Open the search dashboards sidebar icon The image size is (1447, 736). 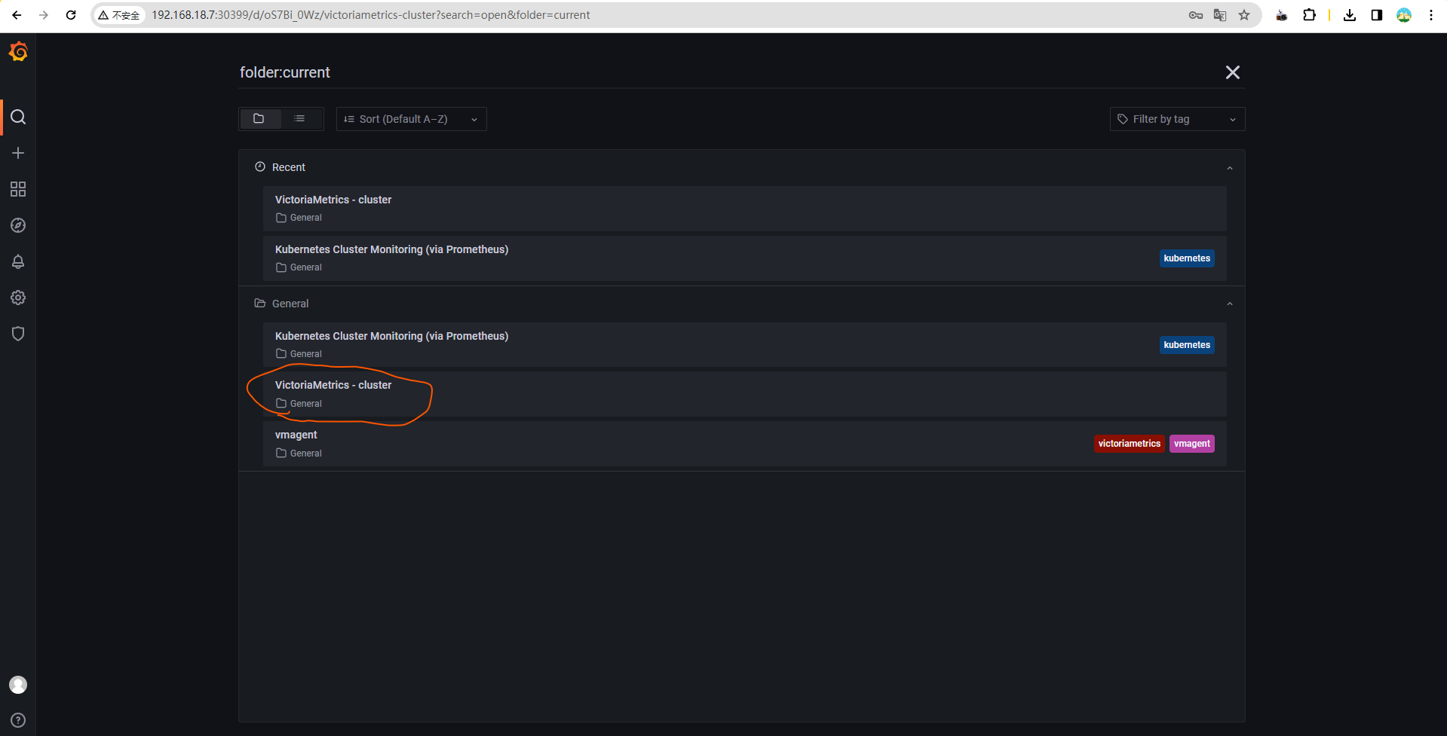pos(18,117)
